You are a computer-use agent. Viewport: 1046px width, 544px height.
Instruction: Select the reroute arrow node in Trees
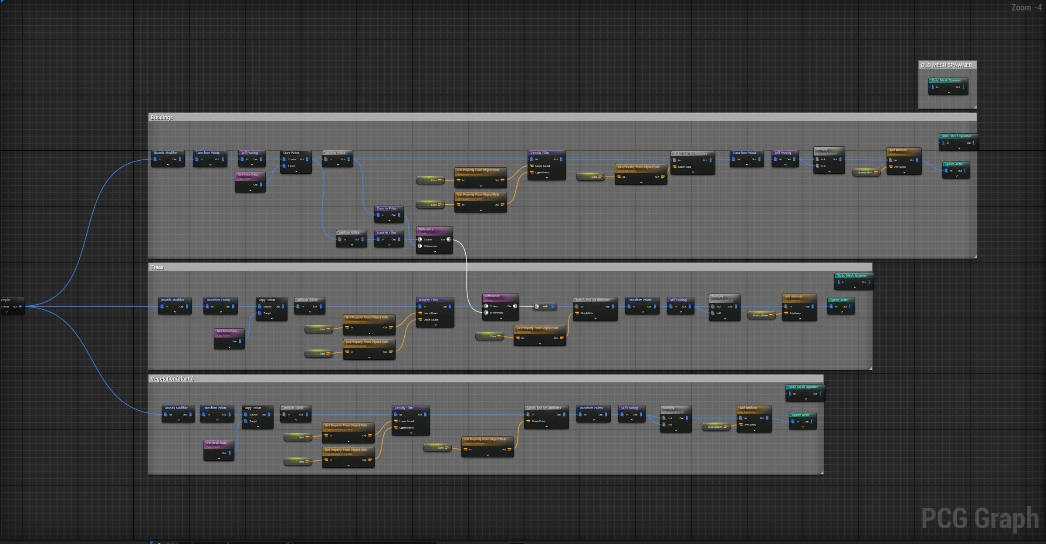[x=545, y=307]
